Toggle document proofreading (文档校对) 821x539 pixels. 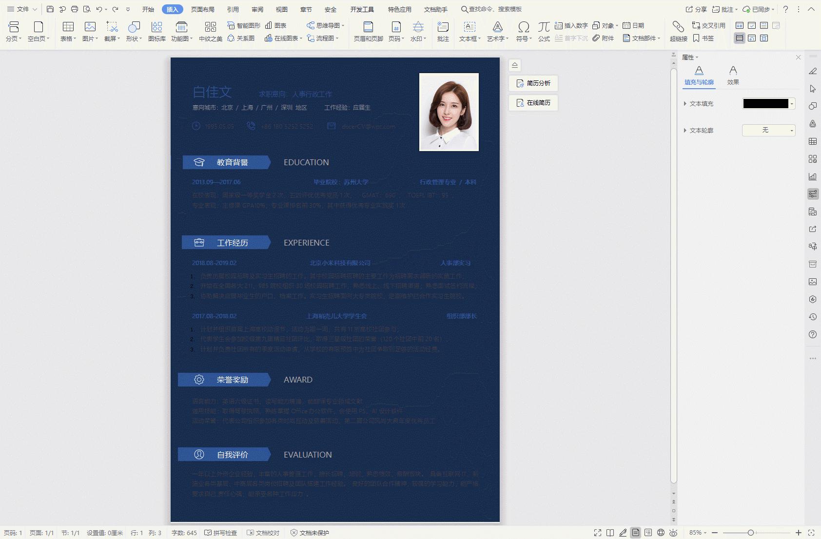pyautogui.click(x=263, y=533)
